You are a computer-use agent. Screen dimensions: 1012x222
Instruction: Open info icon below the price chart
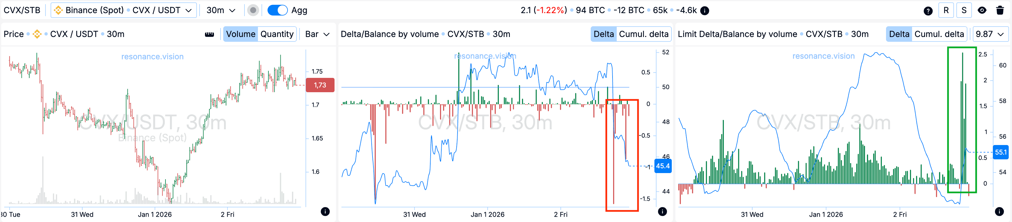[325, 212]
